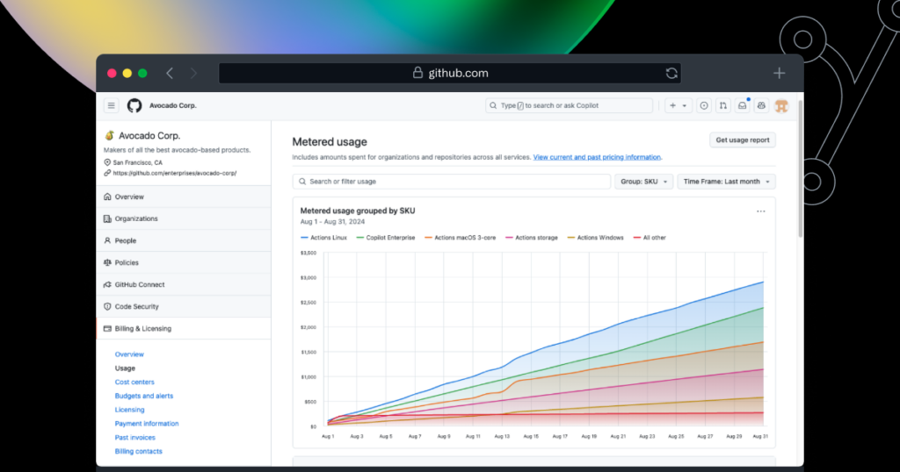The width and height of the screenshot is (900, 472).
Task: Open the Policies sidebar item
Action: click(184, 262)
